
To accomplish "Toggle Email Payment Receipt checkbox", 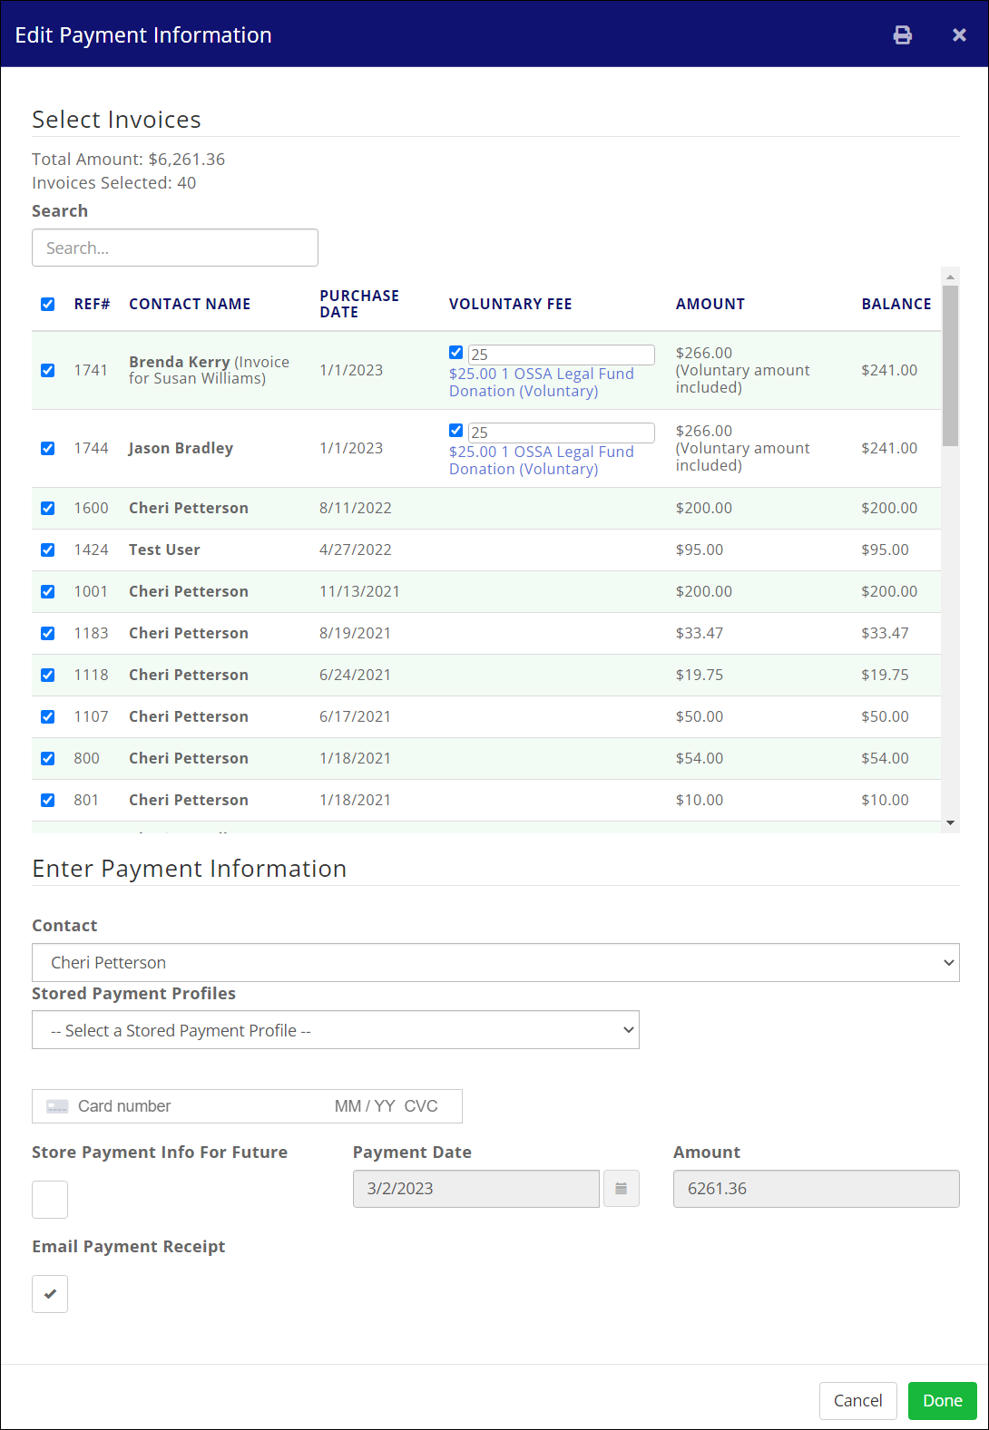I will 50,1294.
